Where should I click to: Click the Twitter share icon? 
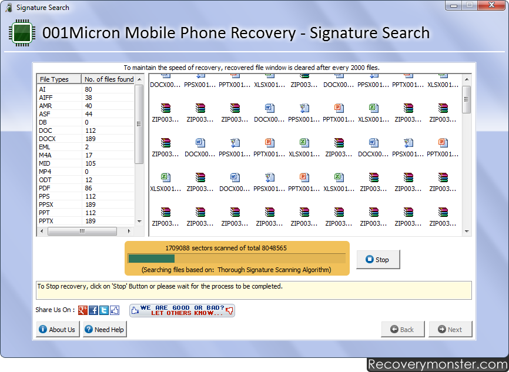pos(104,310)
